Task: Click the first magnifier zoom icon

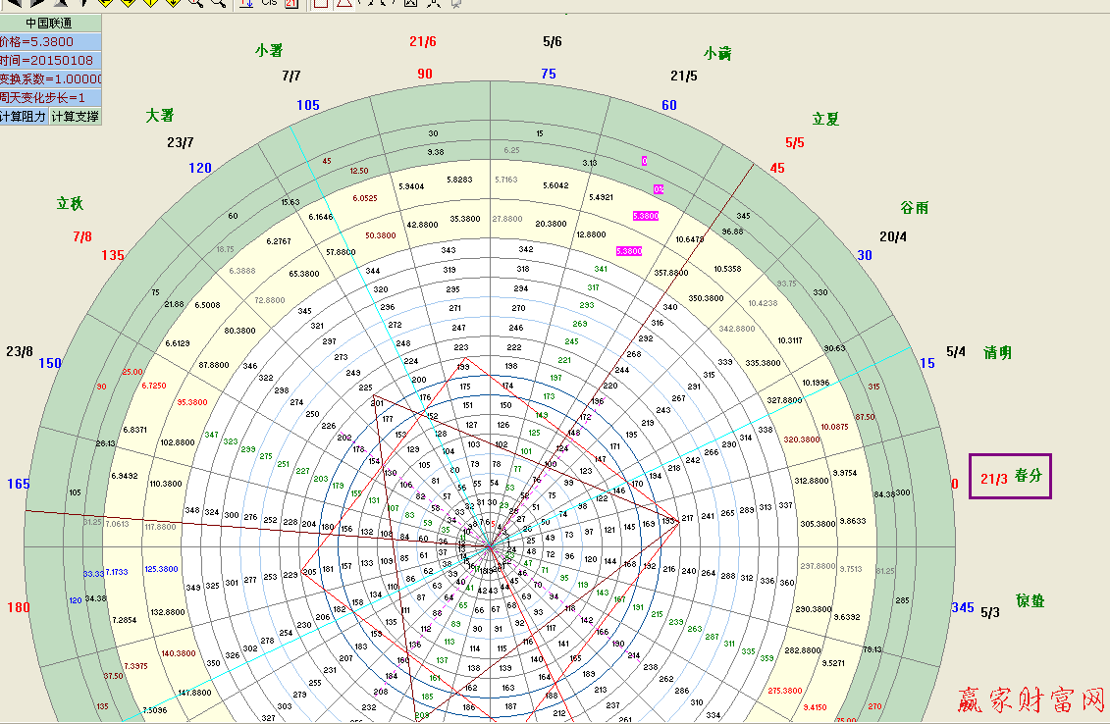Action: click(195, 3)
